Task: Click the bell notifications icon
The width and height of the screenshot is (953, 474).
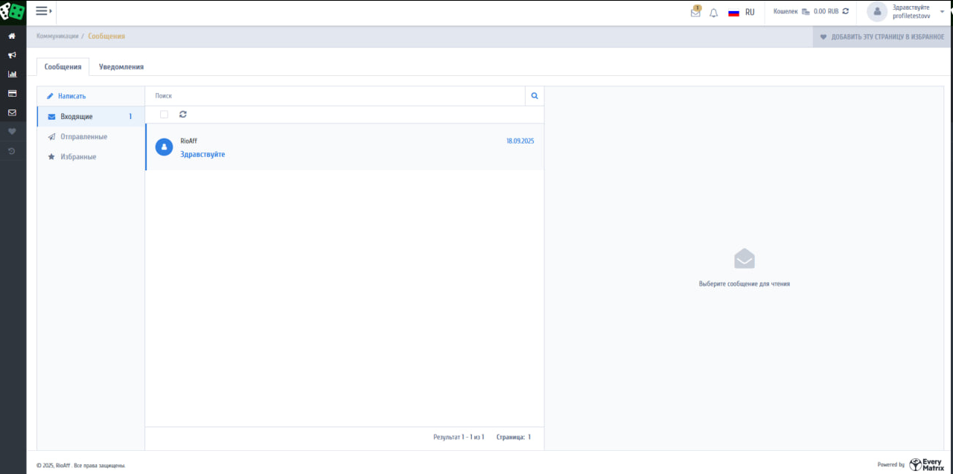Action: click(x=713, y=13)
